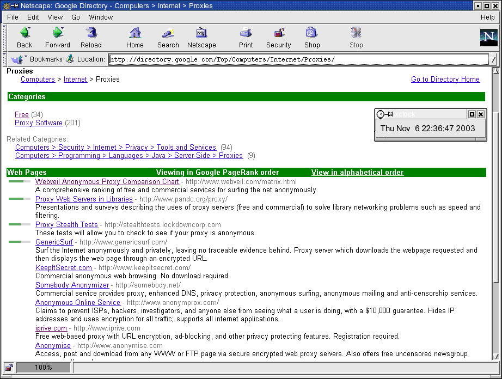Click the 100% status progress bar
502x379 pixels.
[44, 368]
